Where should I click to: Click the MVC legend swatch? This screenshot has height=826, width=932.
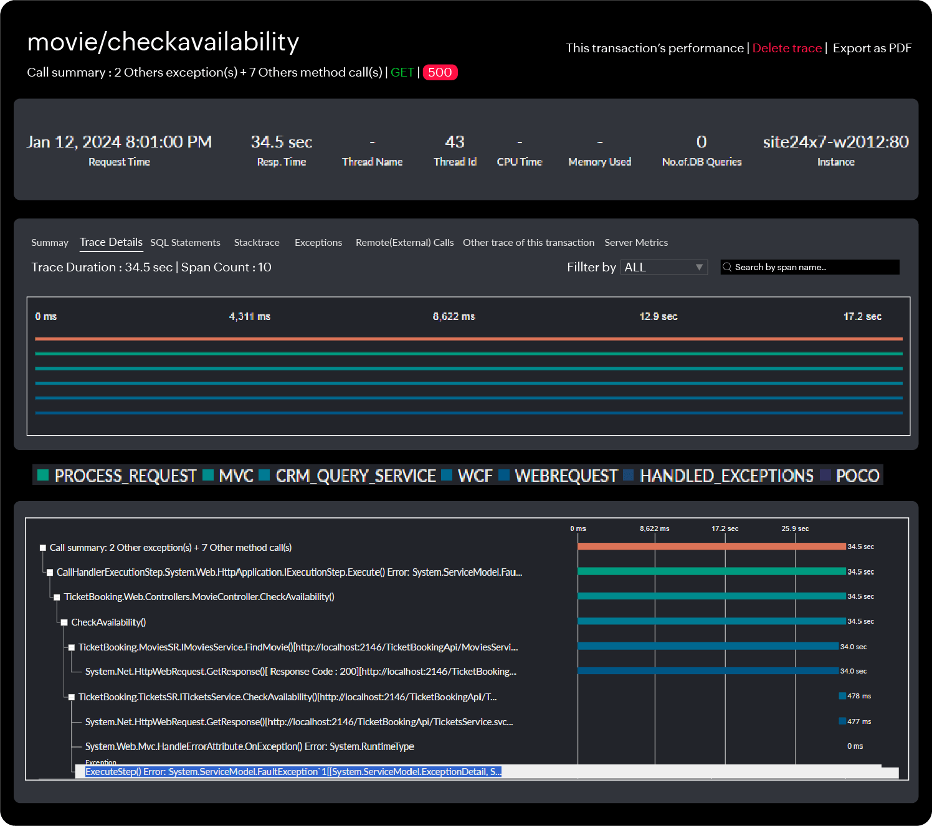(x=208, y=475)
